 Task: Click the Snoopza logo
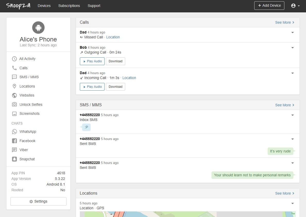18,6
